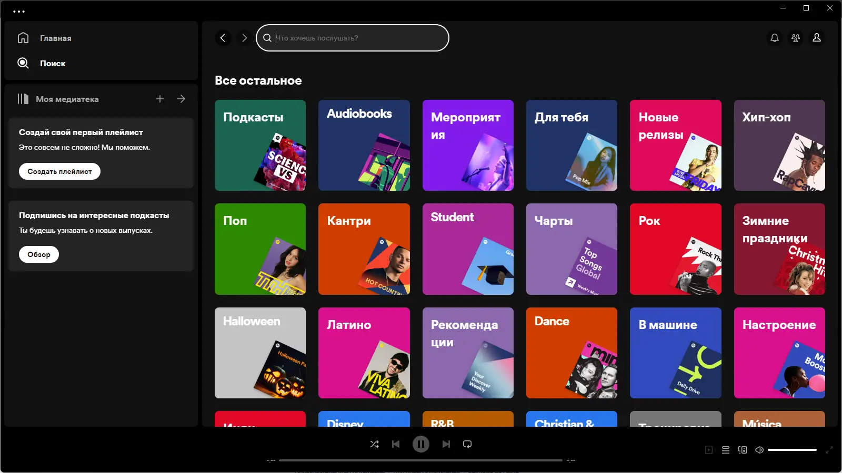Open the Настроение category card
842x473 pixels.
(779, 353)
